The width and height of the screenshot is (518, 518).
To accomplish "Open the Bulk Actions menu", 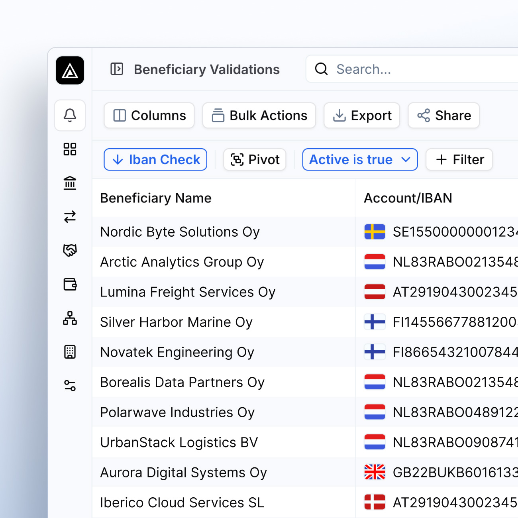I will click(259, 116).
